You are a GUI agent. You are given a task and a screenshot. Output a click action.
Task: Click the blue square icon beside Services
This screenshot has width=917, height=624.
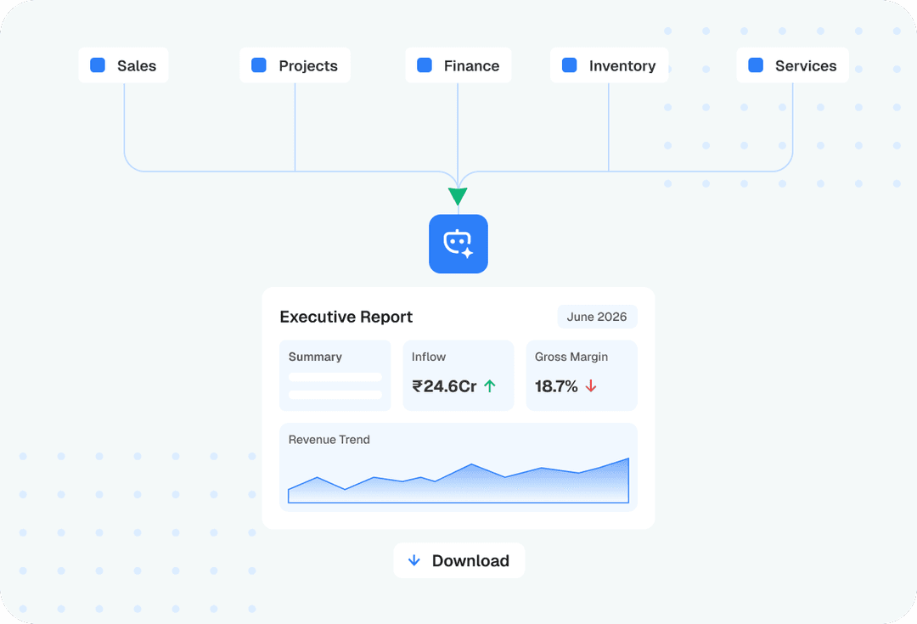tap(756, 65)
